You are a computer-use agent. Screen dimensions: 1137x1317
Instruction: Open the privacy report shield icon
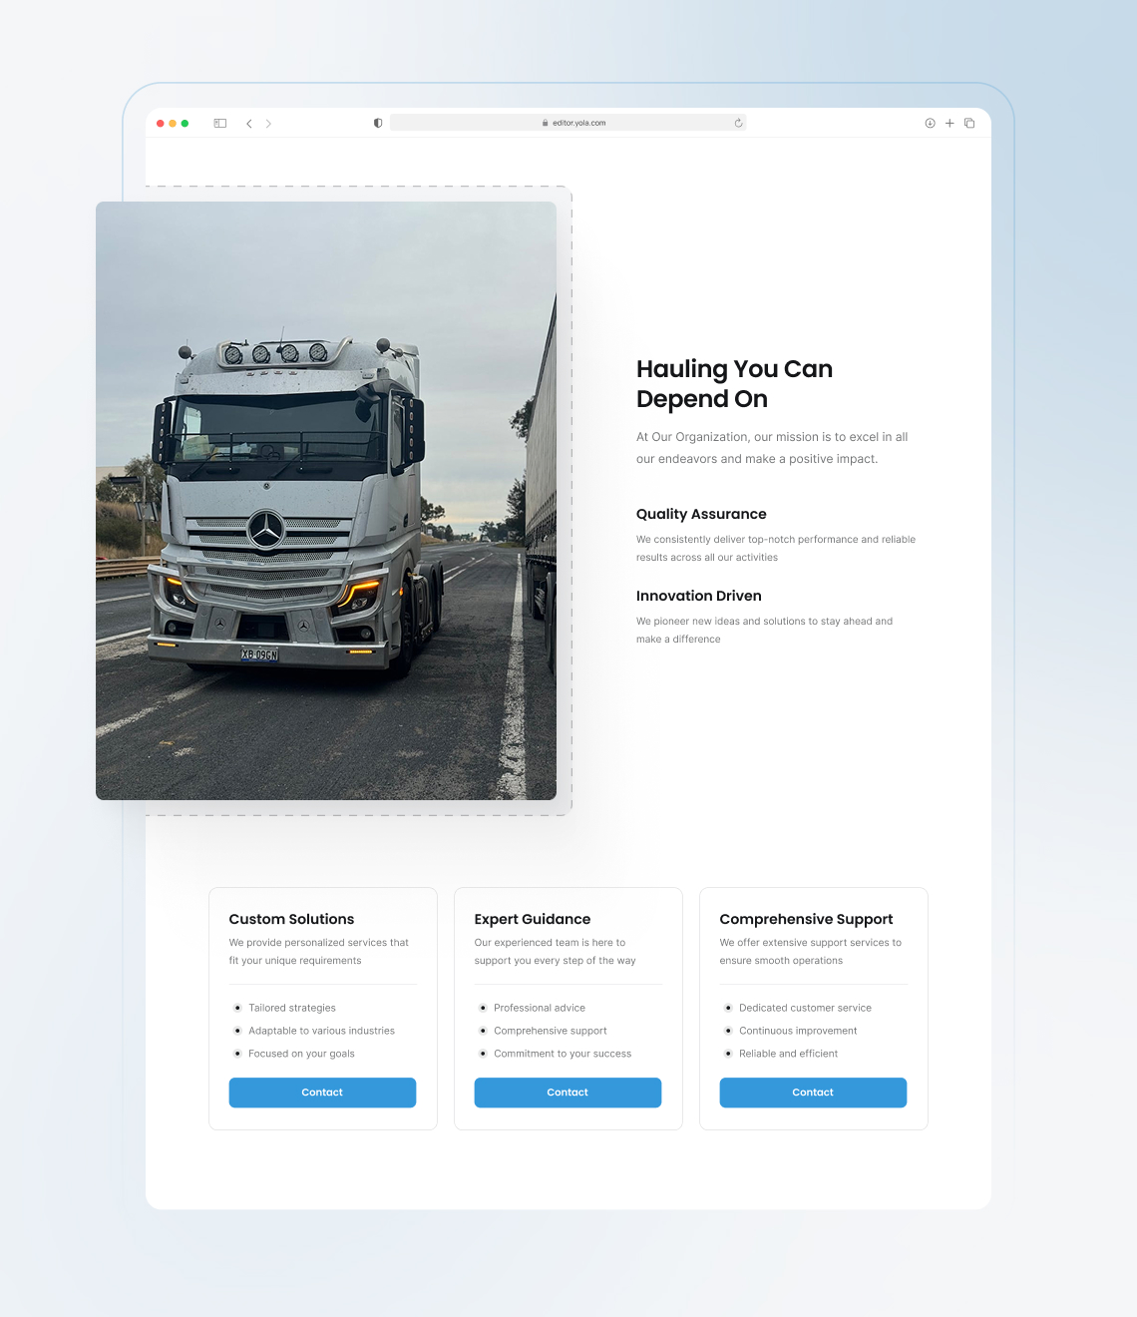tap(377, 123)
